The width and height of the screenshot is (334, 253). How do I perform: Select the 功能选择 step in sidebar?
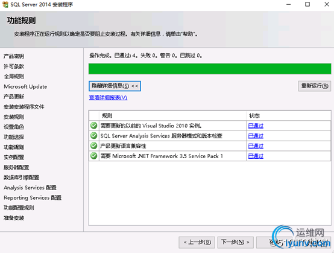point(14,137)
